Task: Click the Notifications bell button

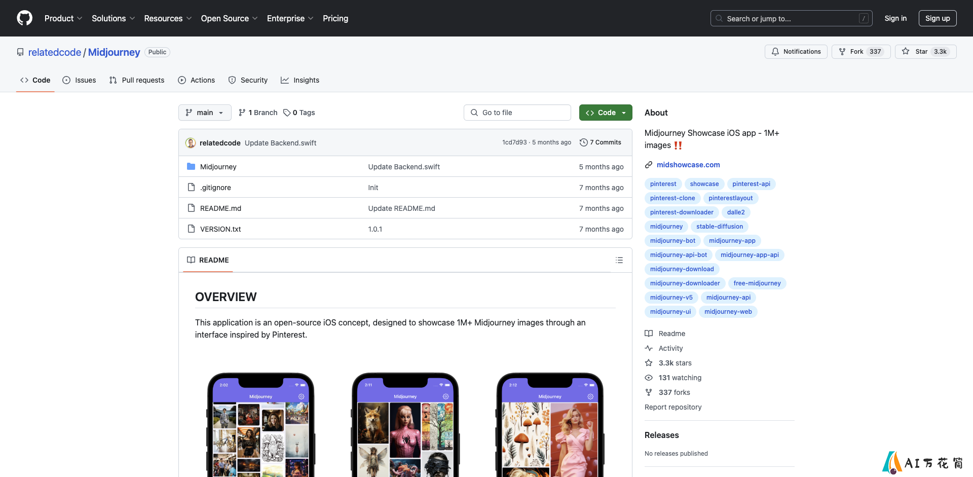Action: tap(796, 52)
